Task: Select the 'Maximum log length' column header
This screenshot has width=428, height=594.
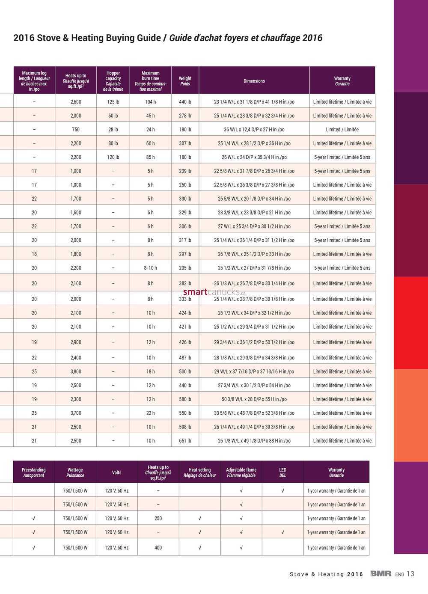Action: (x=34, y=81)
